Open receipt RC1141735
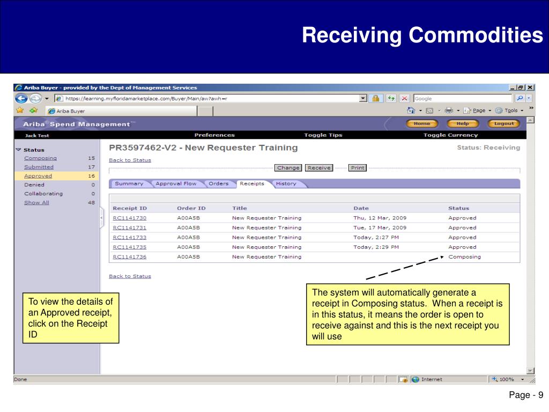 [x=130, y=247]
